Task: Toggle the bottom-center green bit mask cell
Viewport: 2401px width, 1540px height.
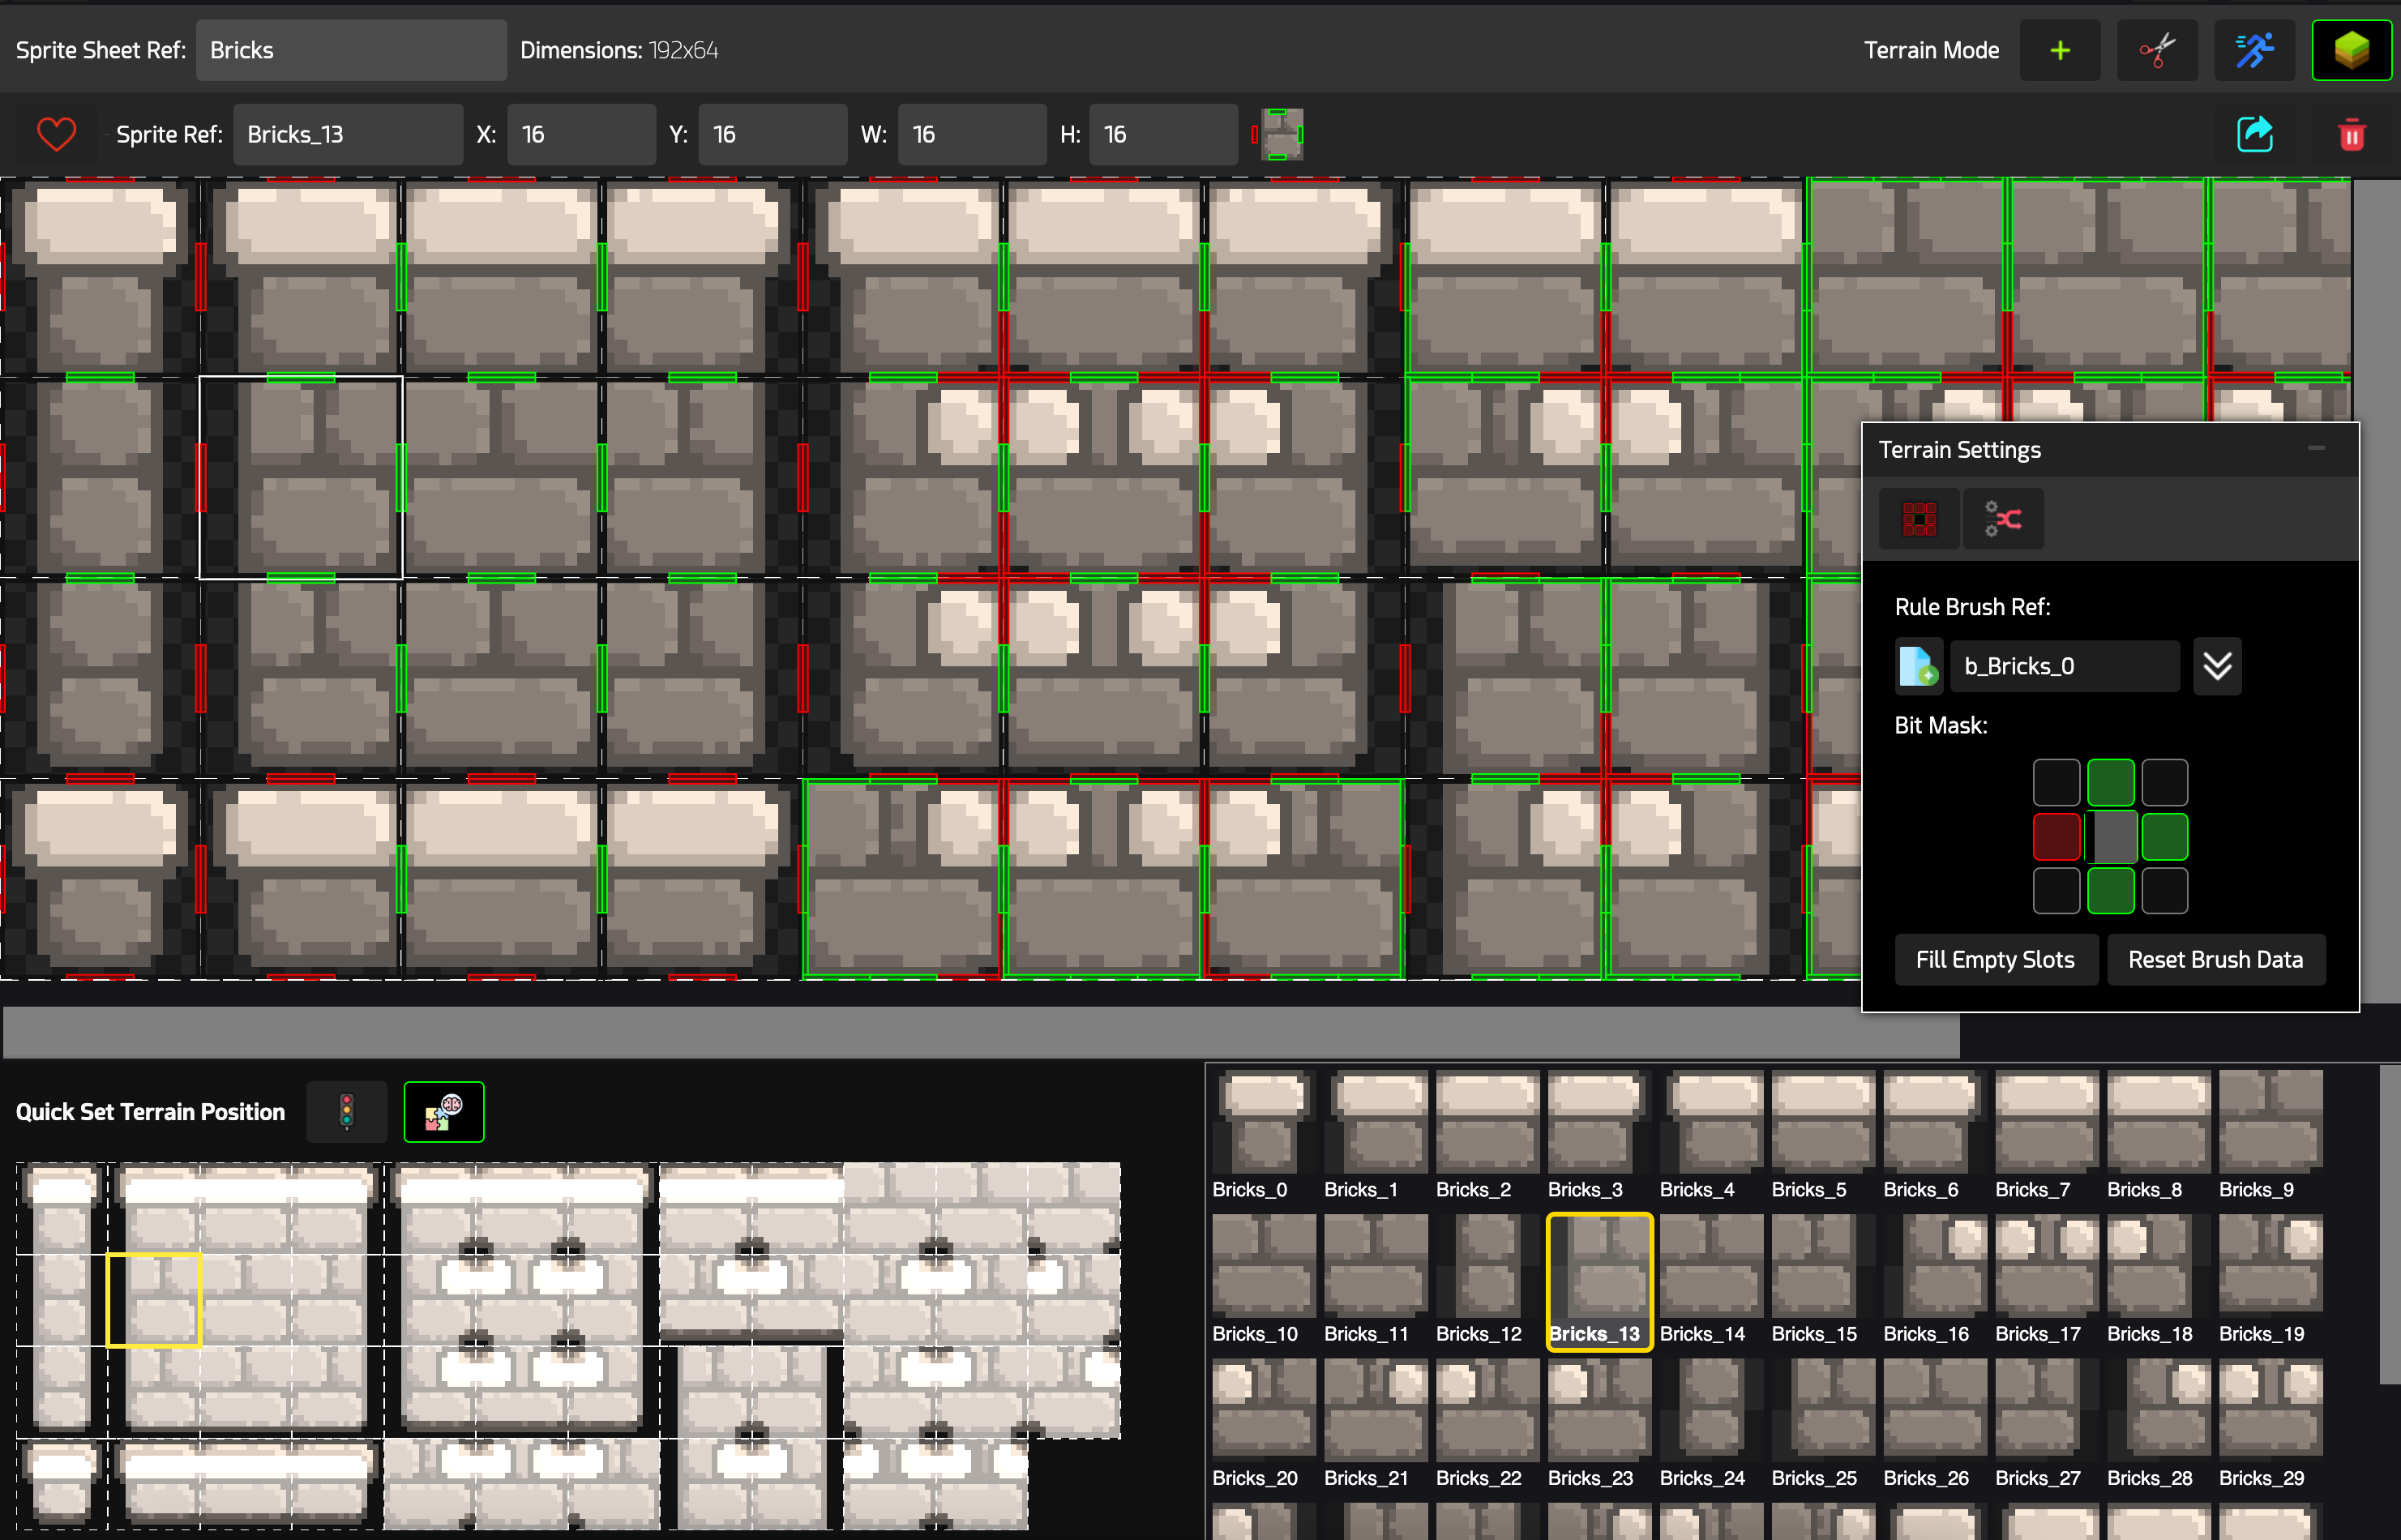Action: (x=2110, y=890)
